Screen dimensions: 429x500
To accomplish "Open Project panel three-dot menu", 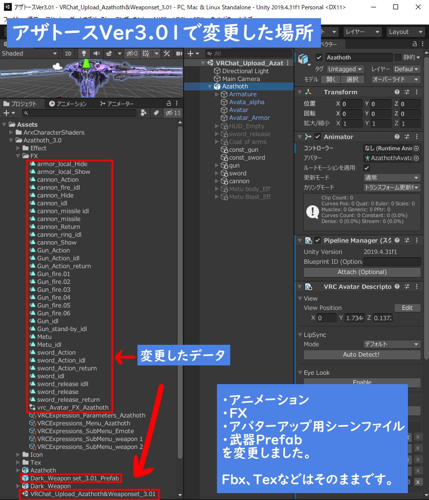I will click(x=177, y=103).
